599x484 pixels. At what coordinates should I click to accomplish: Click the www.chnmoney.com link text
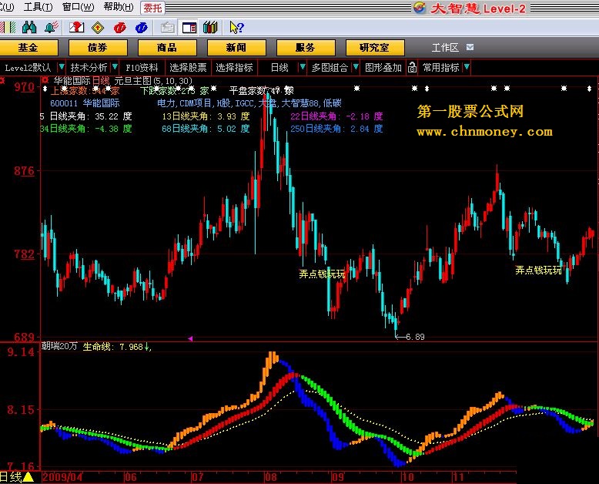[484, 132]
